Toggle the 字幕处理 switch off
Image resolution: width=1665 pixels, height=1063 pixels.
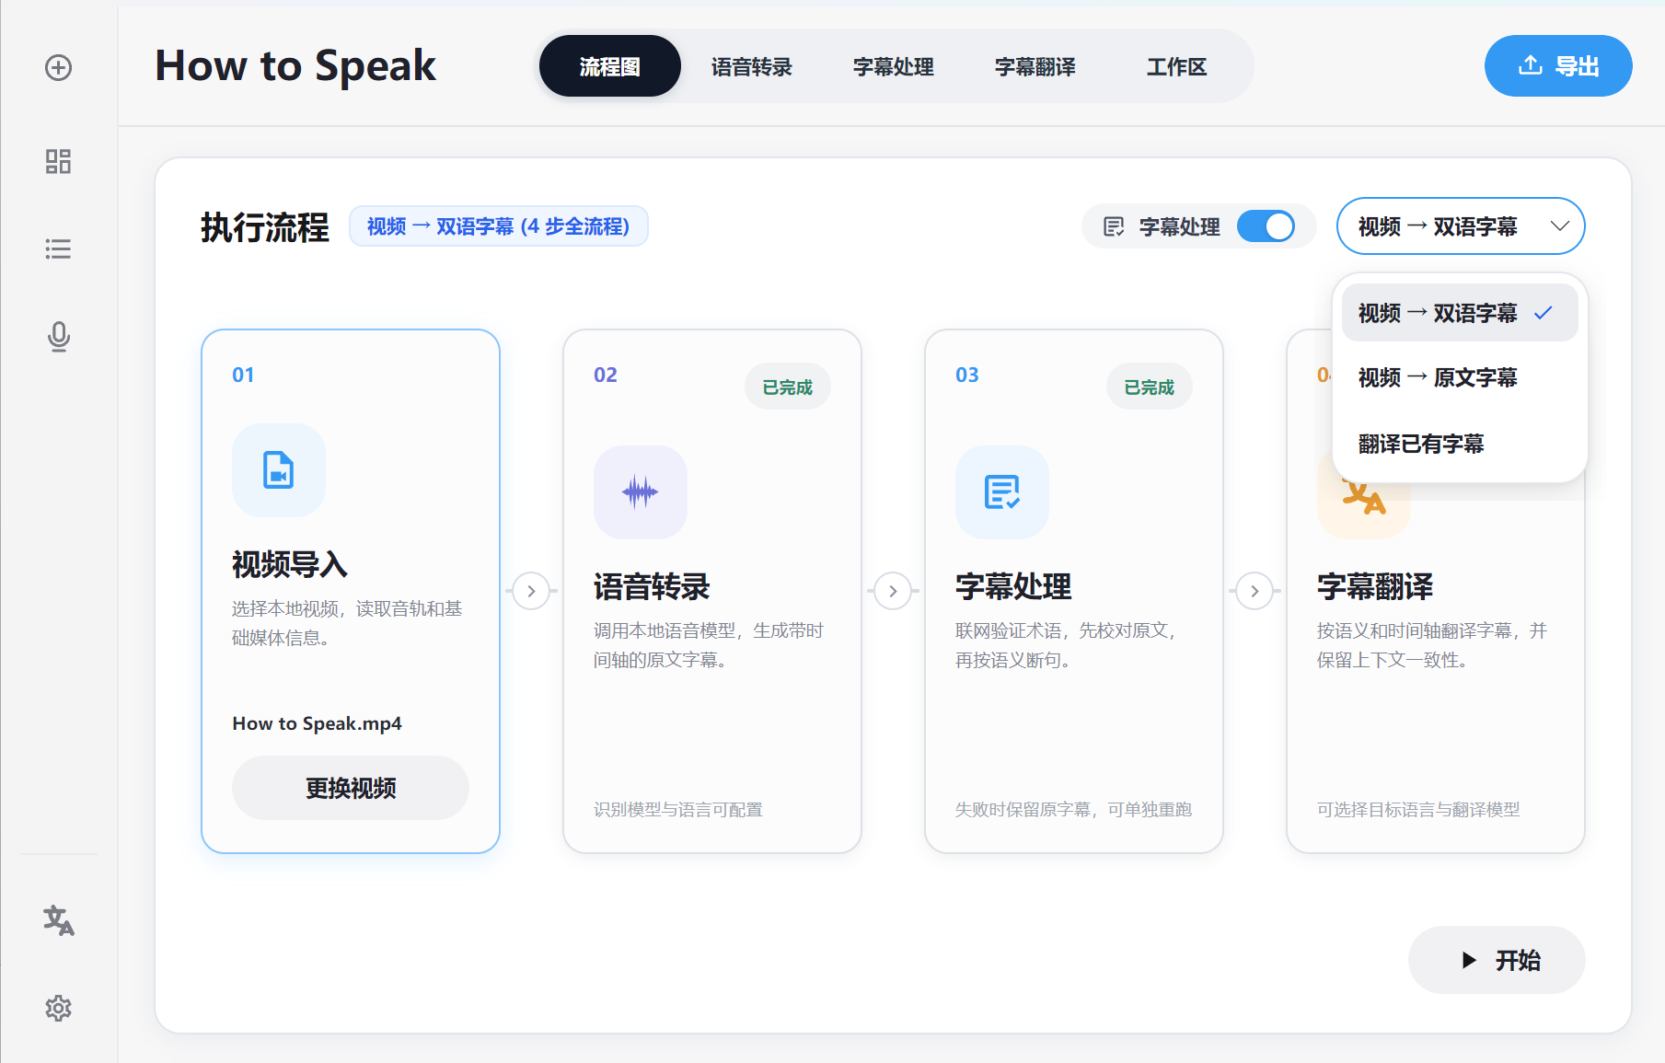click(1266, 226)
